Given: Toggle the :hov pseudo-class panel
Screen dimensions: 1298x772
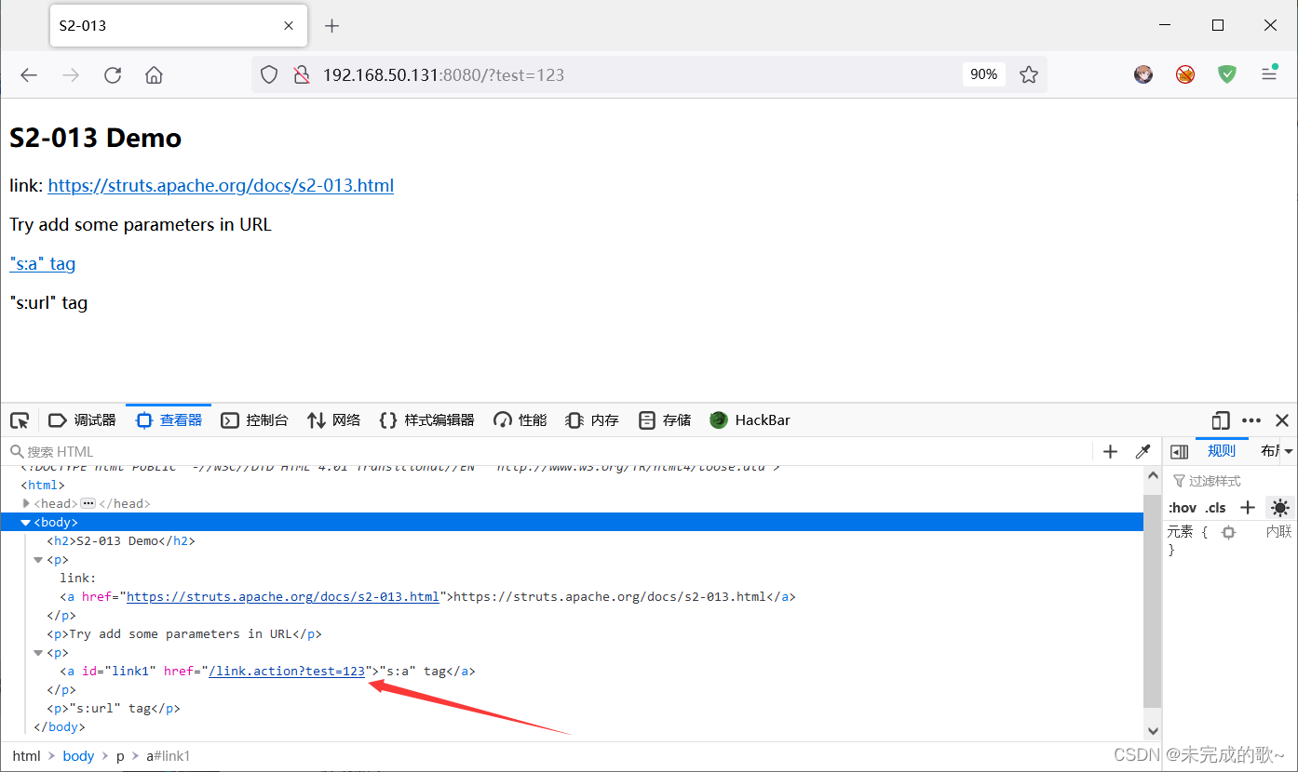Looking at the screenshot, I should (x=1183, y=508).
